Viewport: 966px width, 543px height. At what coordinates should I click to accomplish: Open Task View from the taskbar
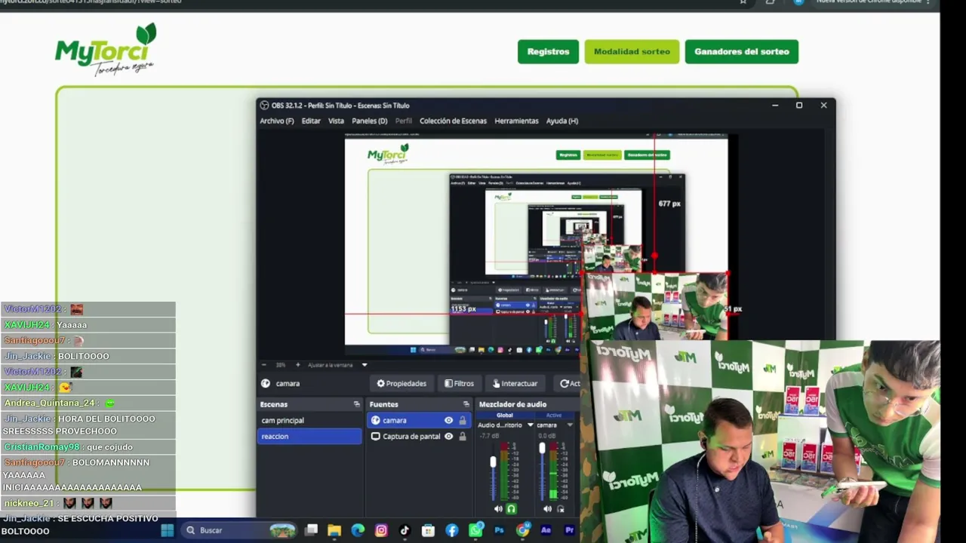(311, 530)
